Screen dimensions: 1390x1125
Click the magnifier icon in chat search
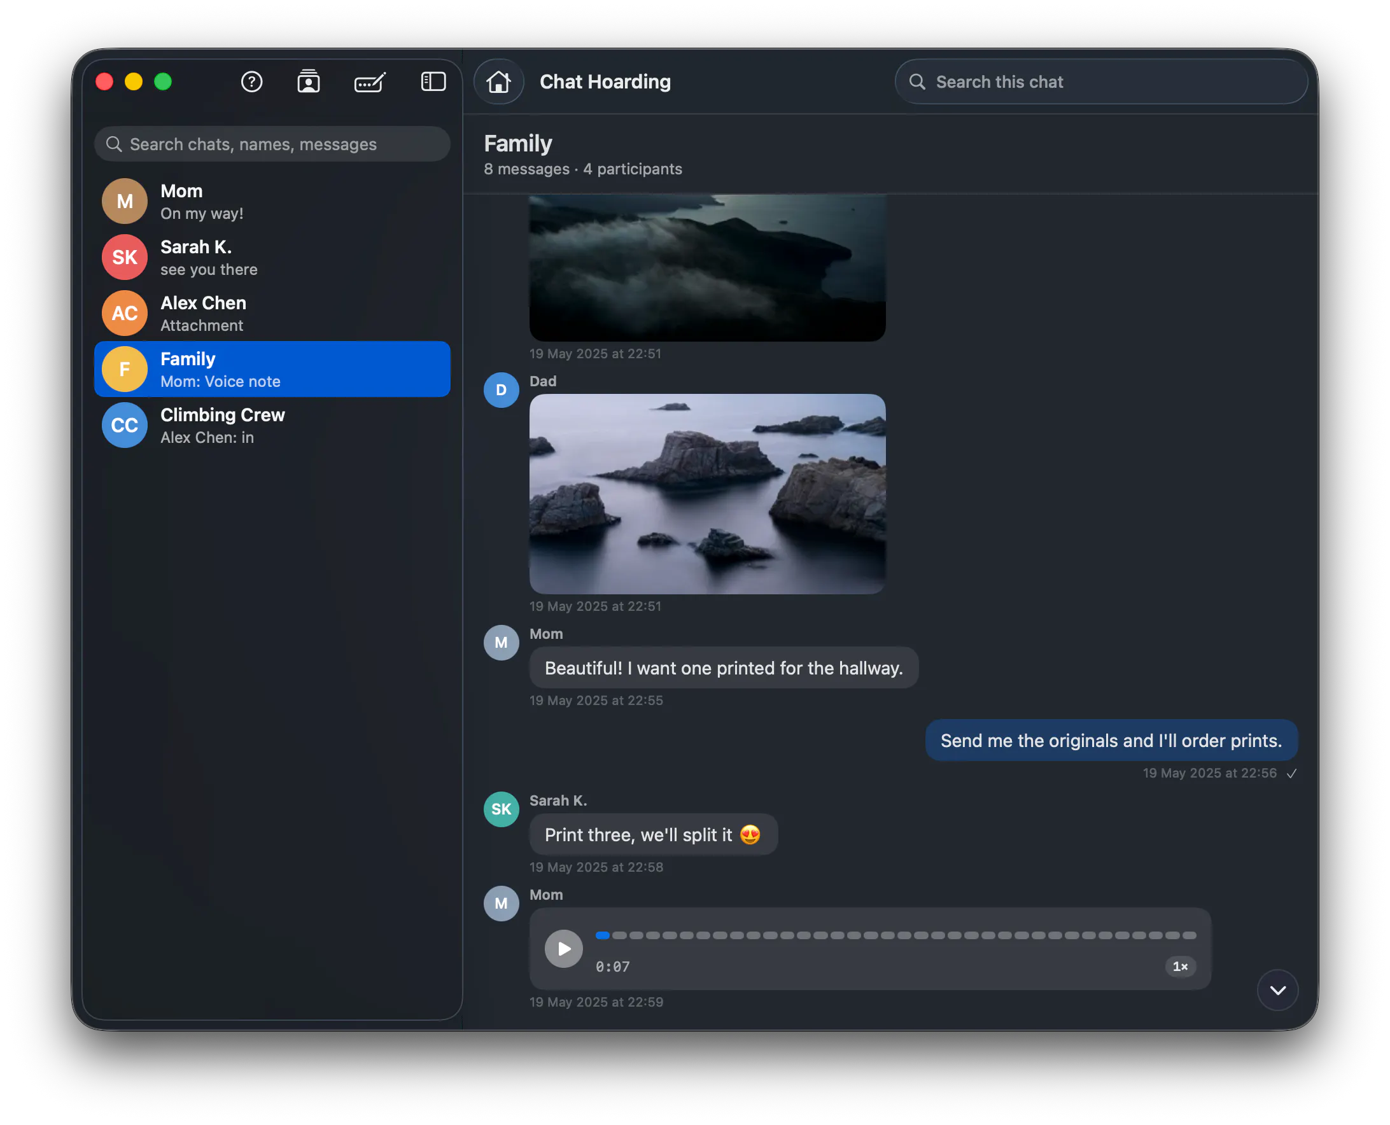(917, 81)
